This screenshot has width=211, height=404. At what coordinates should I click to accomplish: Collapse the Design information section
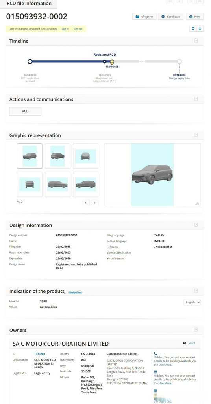pyautogui.click(x=196, y=225)
